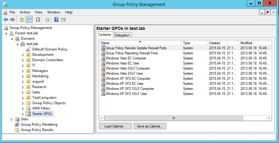
Task: Click the Forest: test.lab triangle icon
Action: [11, 33]
